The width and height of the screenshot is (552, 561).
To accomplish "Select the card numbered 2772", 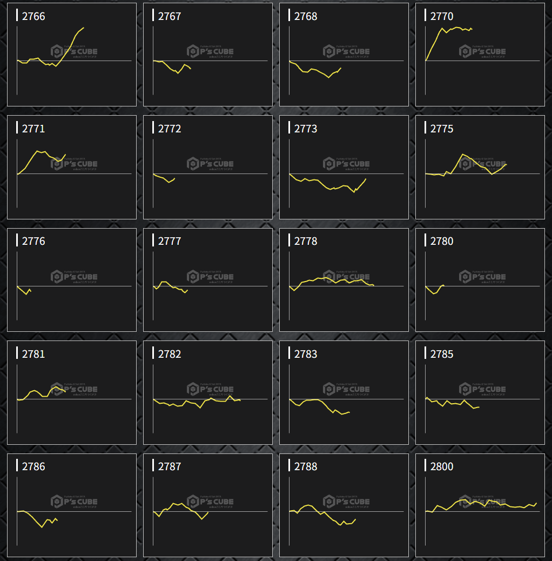I will click(208, 167).
